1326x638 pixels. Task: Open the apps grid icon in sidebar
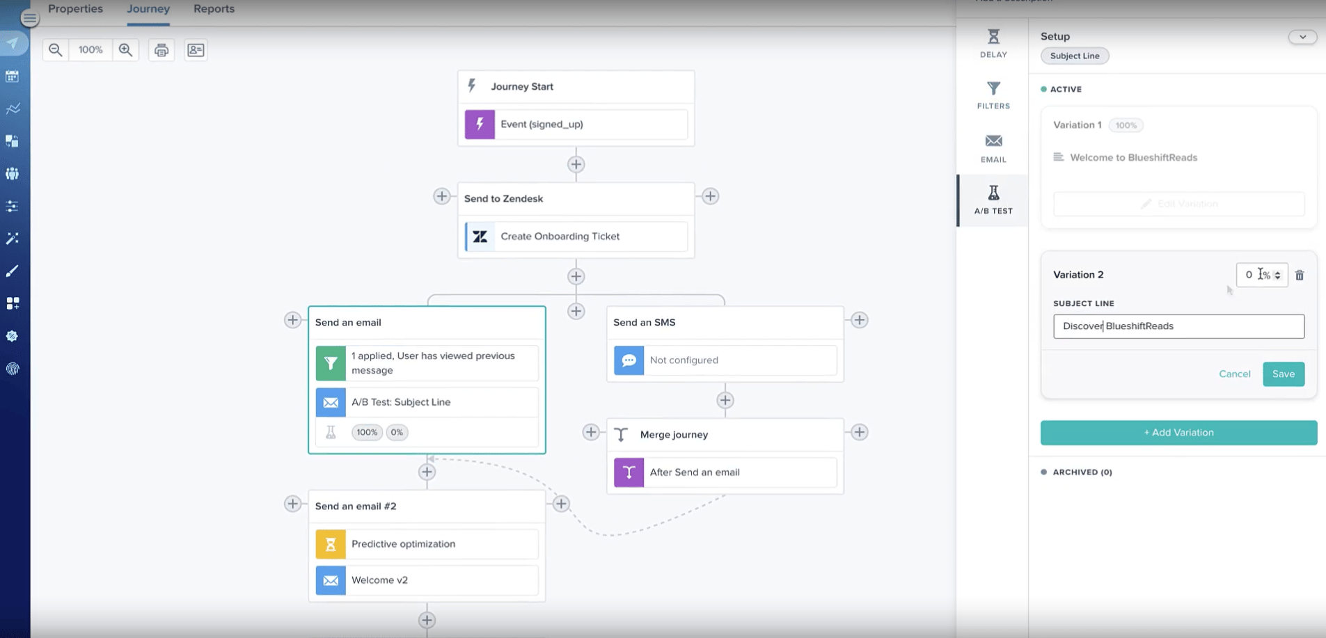(x=13, y=303)
